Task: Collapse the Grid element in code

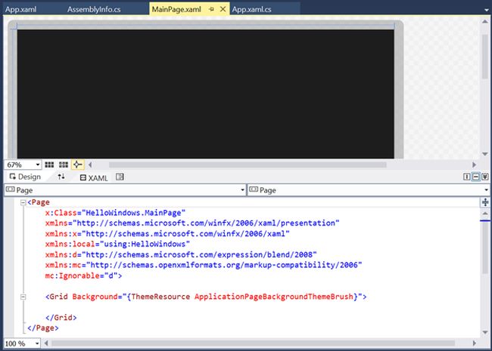Action: coord(23,297)
